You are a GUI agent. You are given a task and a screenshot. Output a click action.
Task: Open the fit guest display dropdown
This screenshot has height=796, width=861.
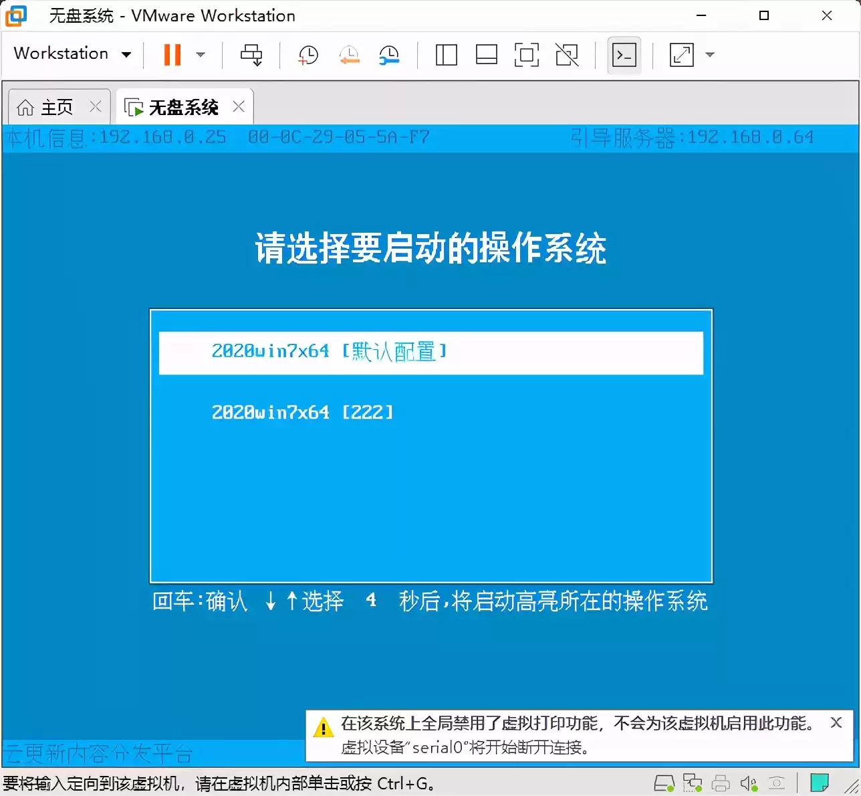710,54
